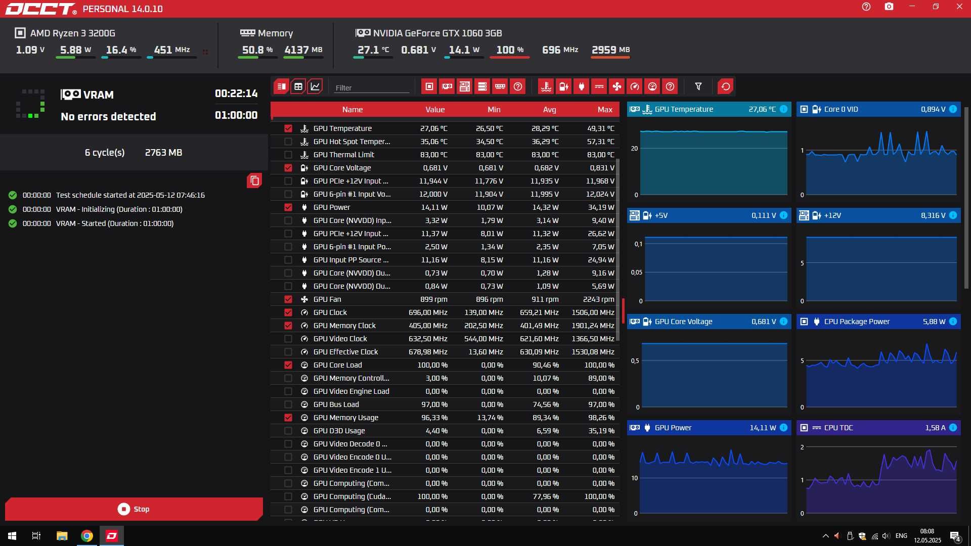Sort the table by the Value column

(x=435, y=110)
